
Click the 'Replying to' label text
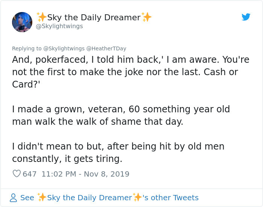27,48
